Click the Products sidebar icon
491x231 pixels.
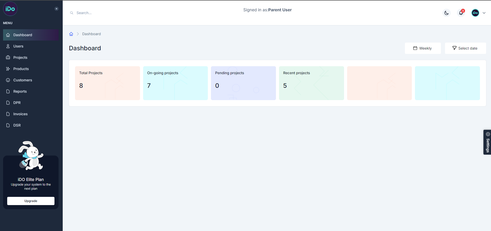coord(8,69)
